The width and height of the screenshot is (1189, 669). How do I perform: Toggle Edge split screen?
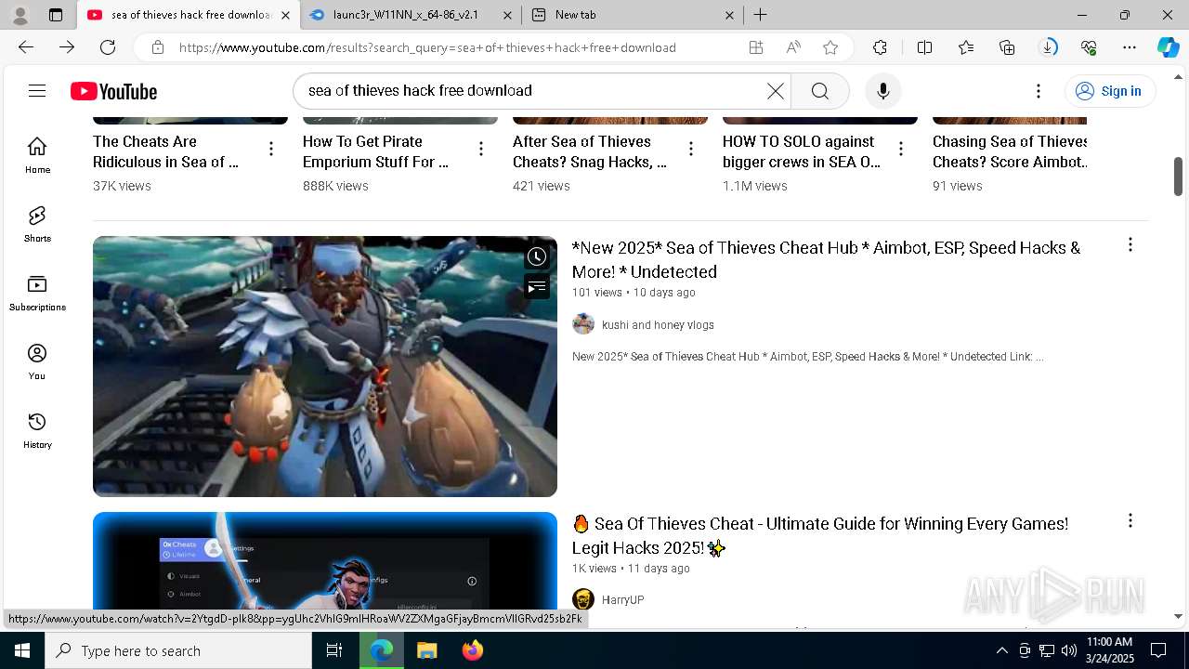pyautogui.click(x=924, y=47)
